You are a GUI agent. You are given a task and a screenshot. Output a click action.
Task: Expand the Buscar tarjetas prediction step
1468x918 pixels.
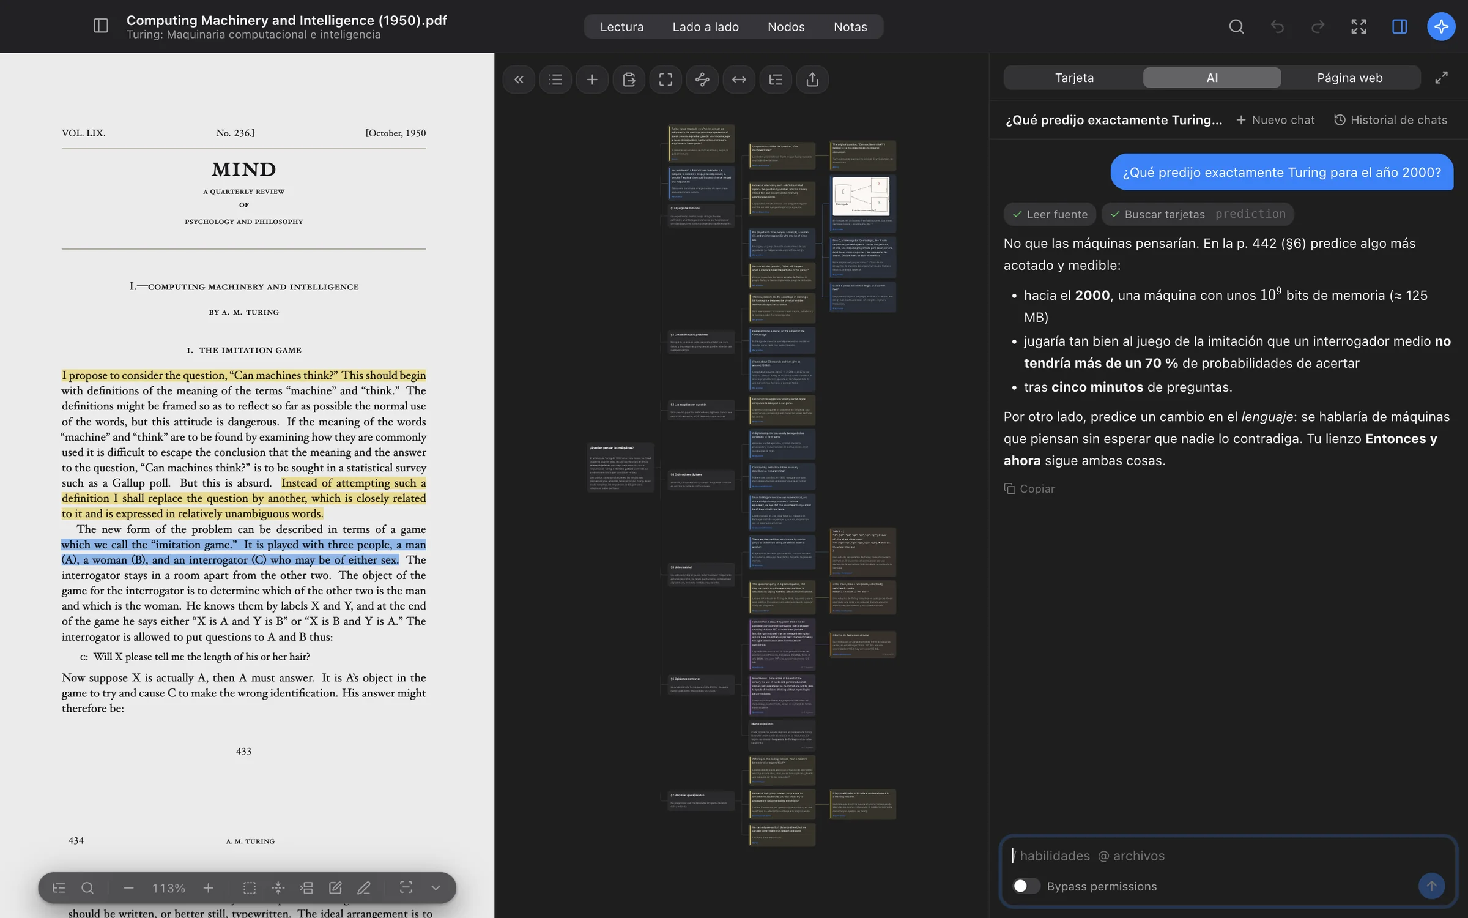point(1198,214)
